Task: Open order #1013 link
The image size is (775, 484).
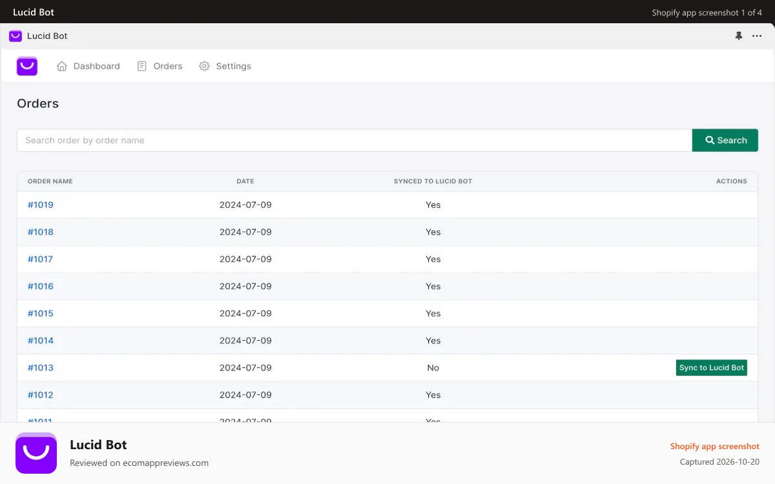Action: (x=41, y=367)
